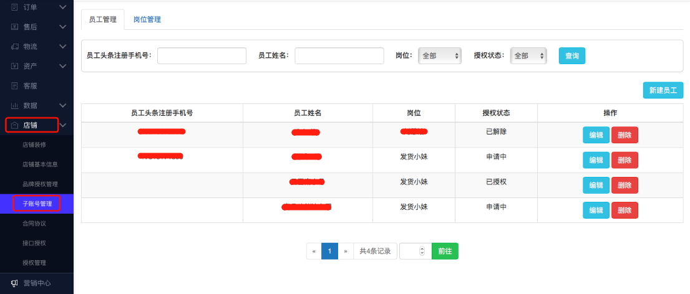The width and height of the screenshot is (690, 294).
Task: Click the 数据 chart icon
Action: click(x=14, y=105)
